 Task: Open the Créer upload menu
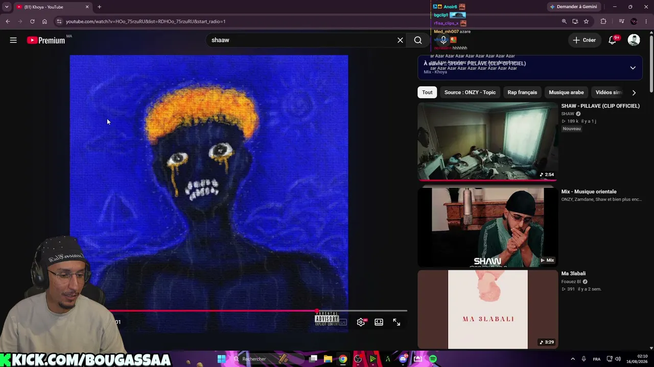click(584, 40)
